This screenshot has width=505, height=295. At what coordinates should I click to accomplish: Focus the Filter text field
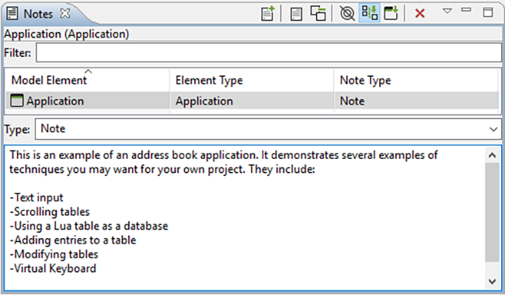point(269,53)
